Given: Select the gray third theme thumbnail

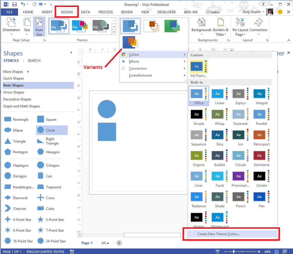Looking at the screenshot, I should (101, 26).
